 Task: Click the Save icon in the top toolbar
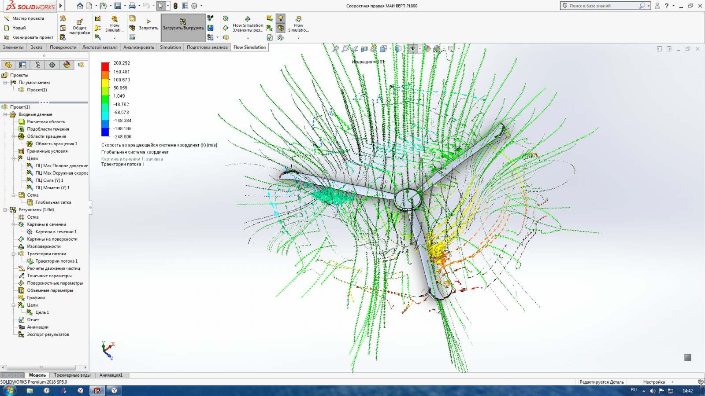tap(118, 6)
